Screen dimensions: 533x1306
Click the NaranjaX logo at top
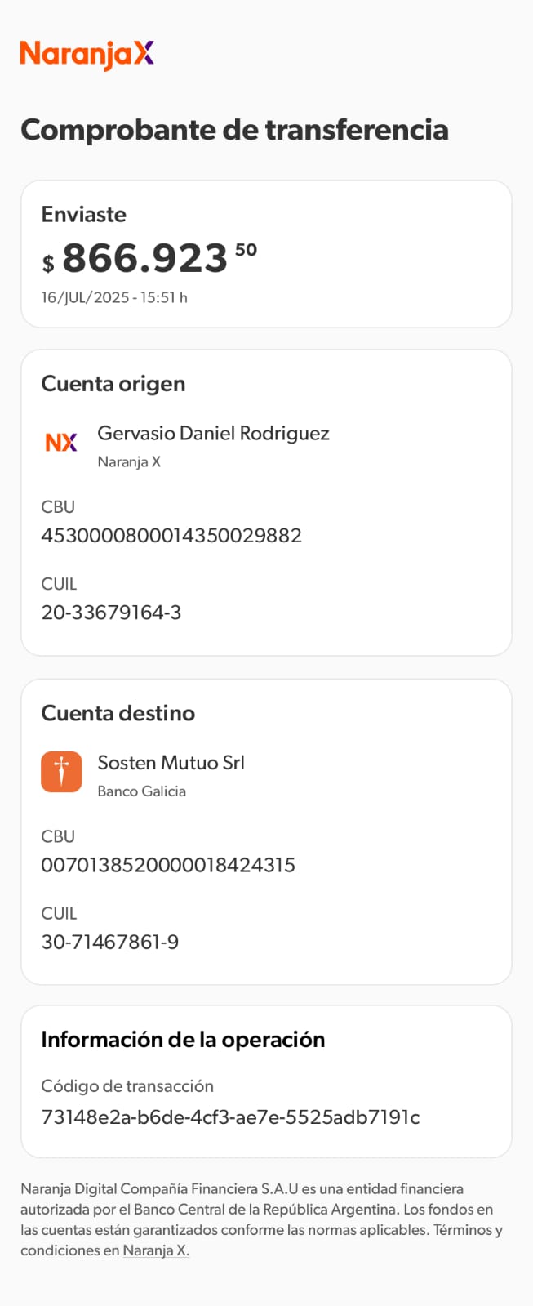87,54
